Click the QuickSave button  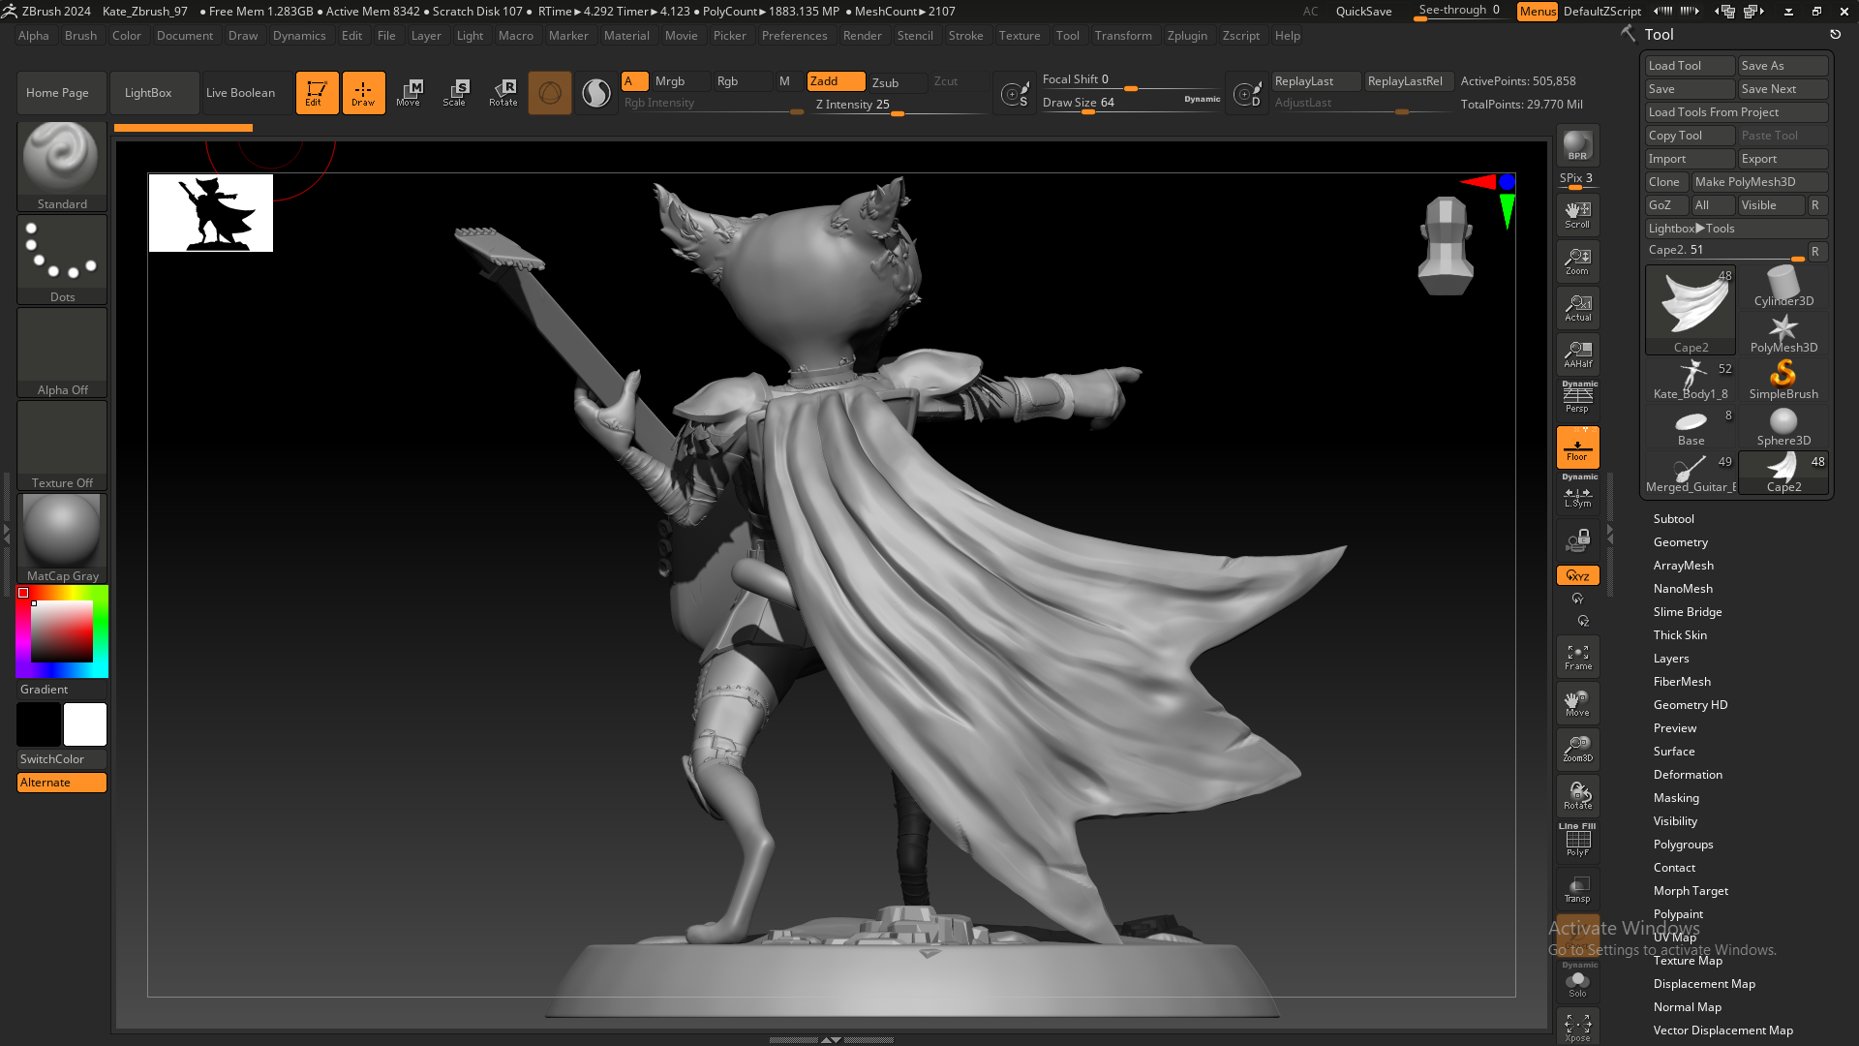pyautogui.click(x=1363, y=12)
